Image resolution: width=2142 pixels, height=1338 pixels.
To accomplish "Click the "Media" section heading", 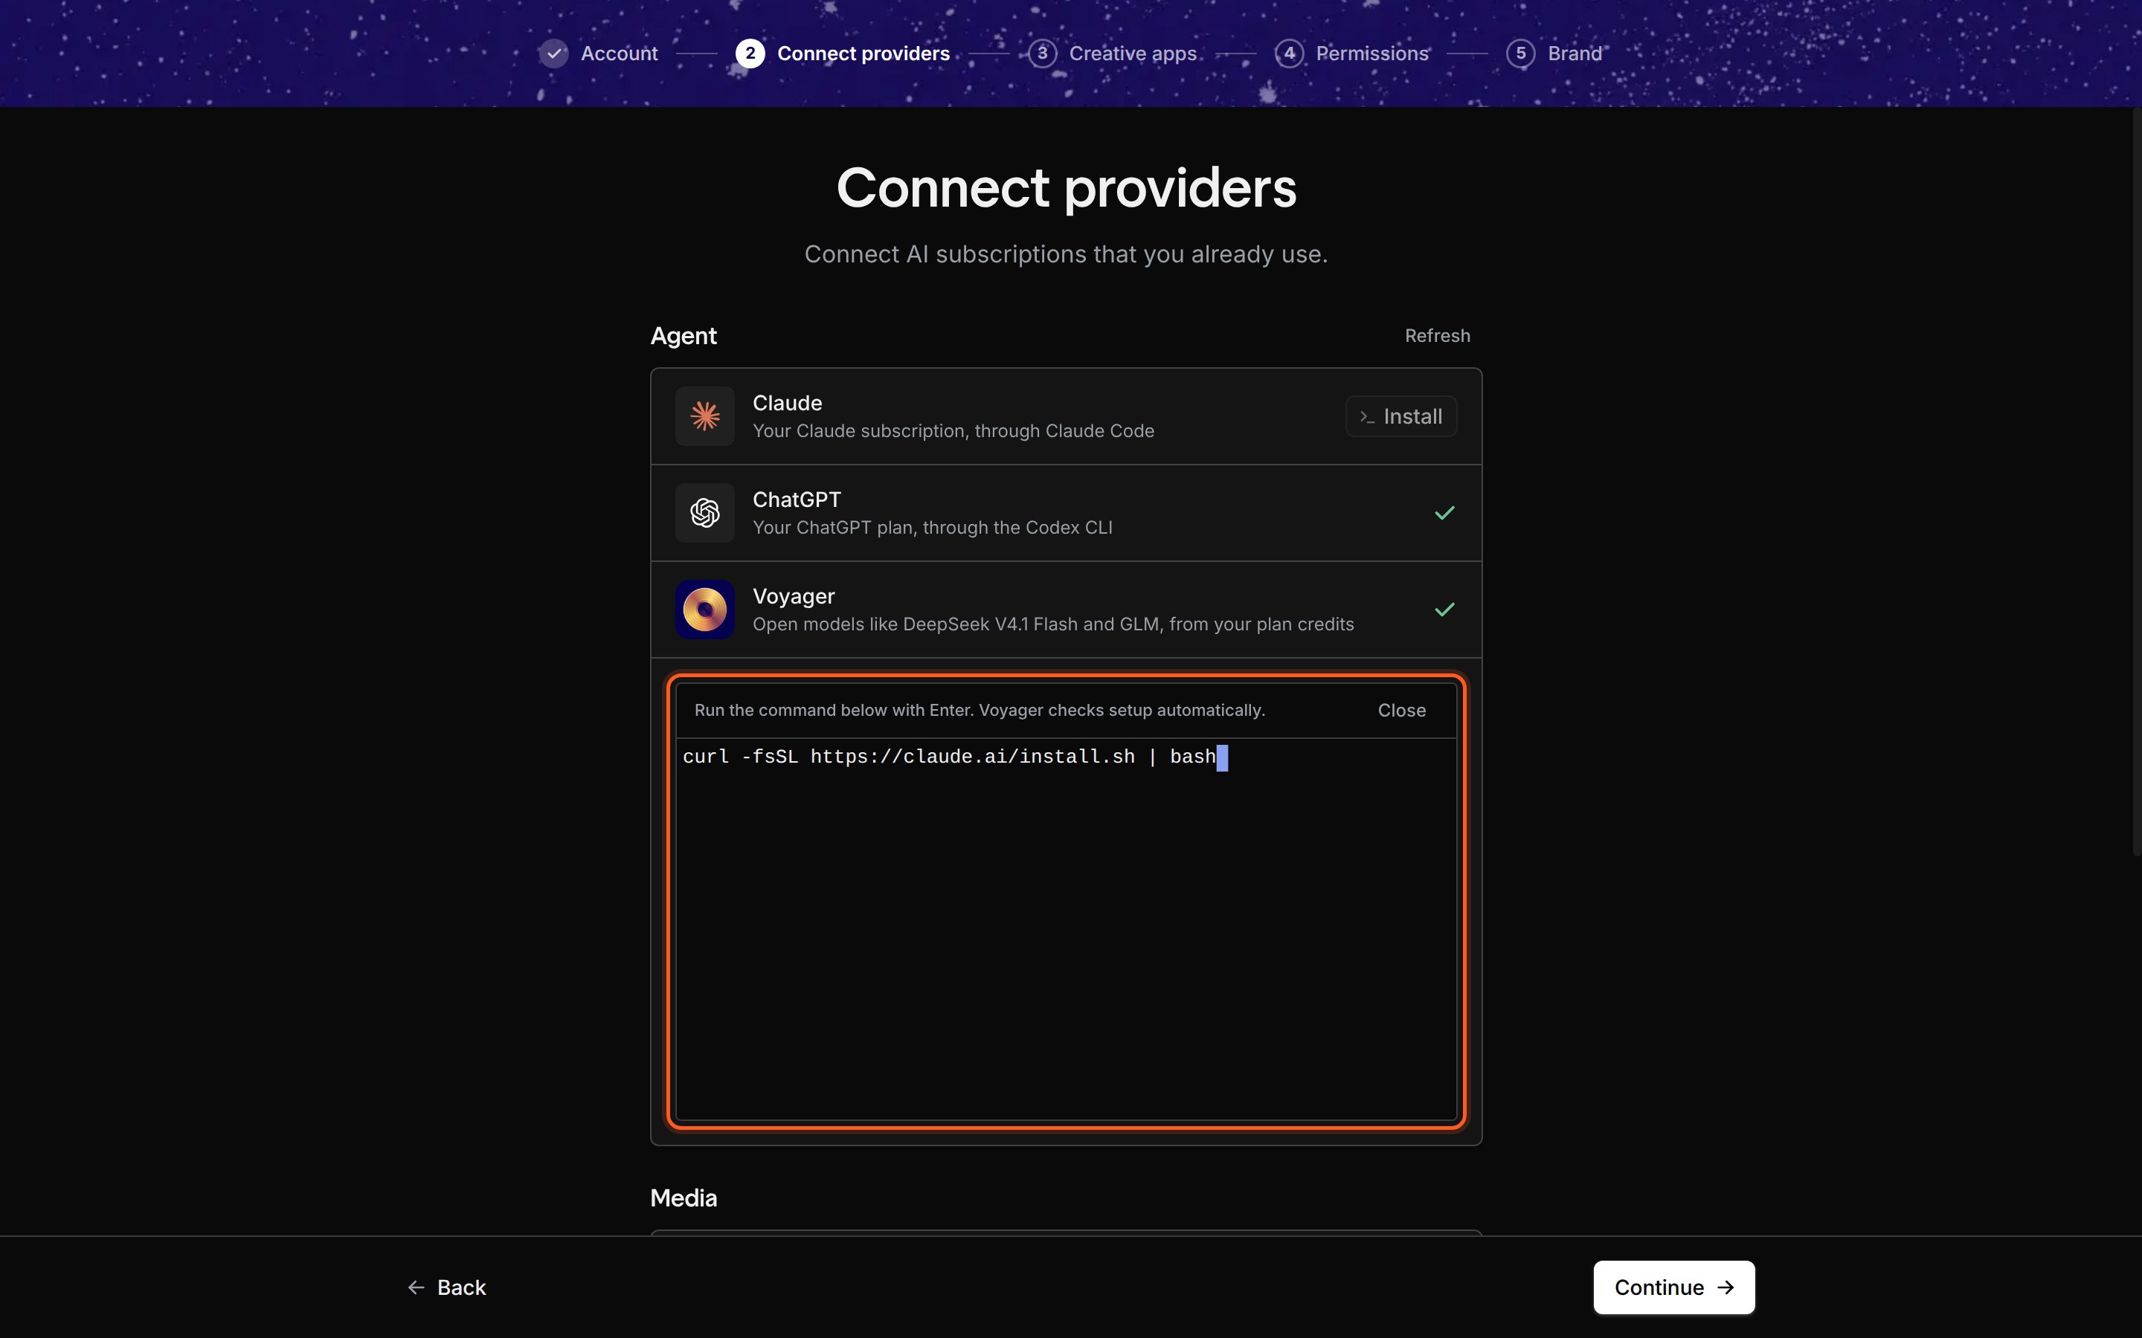I will pos(684,1198).
